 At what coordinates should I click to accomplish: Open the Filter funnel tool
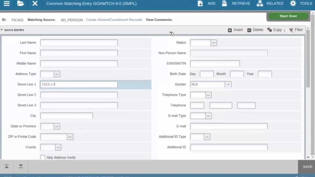tap(291, 30)
